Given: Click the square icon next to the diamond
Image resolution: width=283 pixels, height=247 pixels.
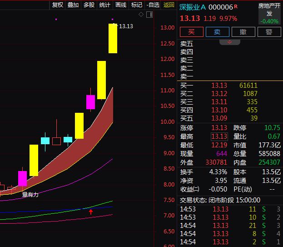Looking at the screenshot, I should 149,15.
